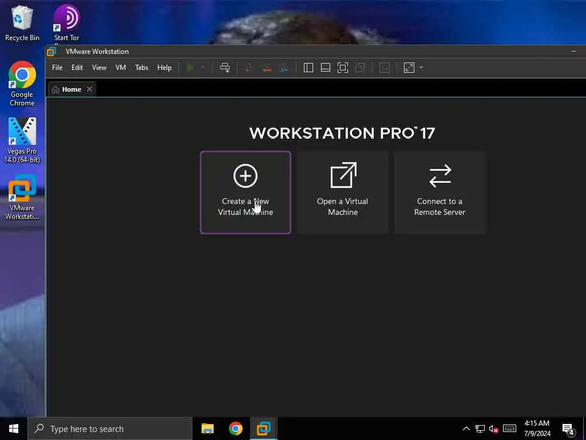Click Send Ctrl+Alt+Del toolbar icon
Screen dimensions: 586x440
tap(225, 68)
